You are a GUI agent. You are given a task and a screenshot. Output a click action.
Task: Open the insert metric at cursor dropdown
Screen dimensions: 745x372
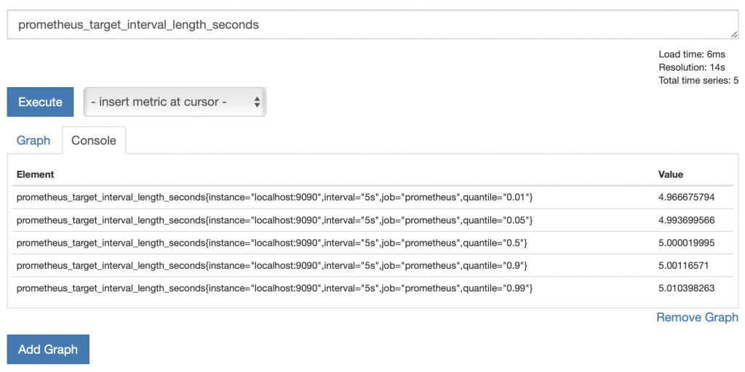[175, 102]
